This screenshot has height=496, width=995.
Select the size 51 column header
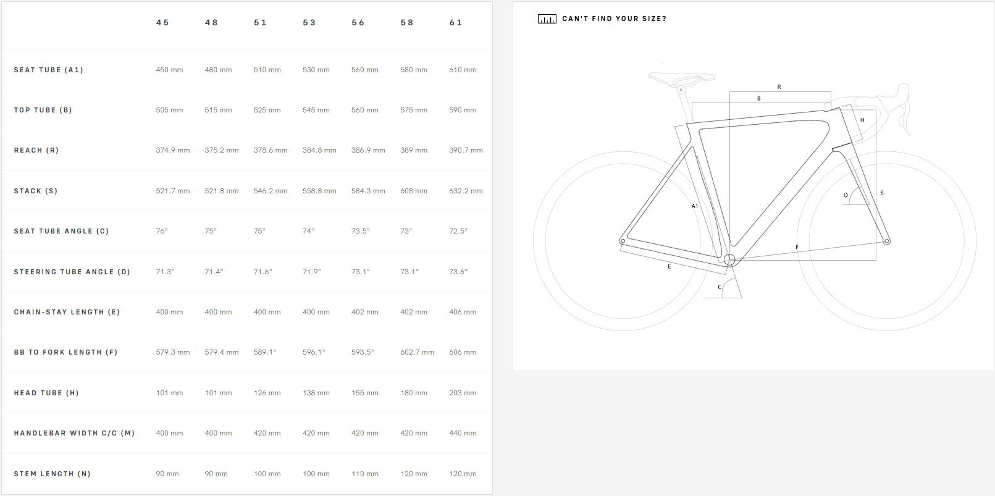click(260, 22)
